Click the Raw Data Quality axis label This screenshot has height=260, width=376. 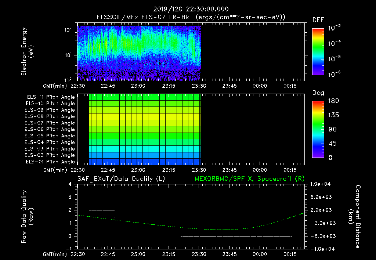pyautogui.click(x=27, y=217)
